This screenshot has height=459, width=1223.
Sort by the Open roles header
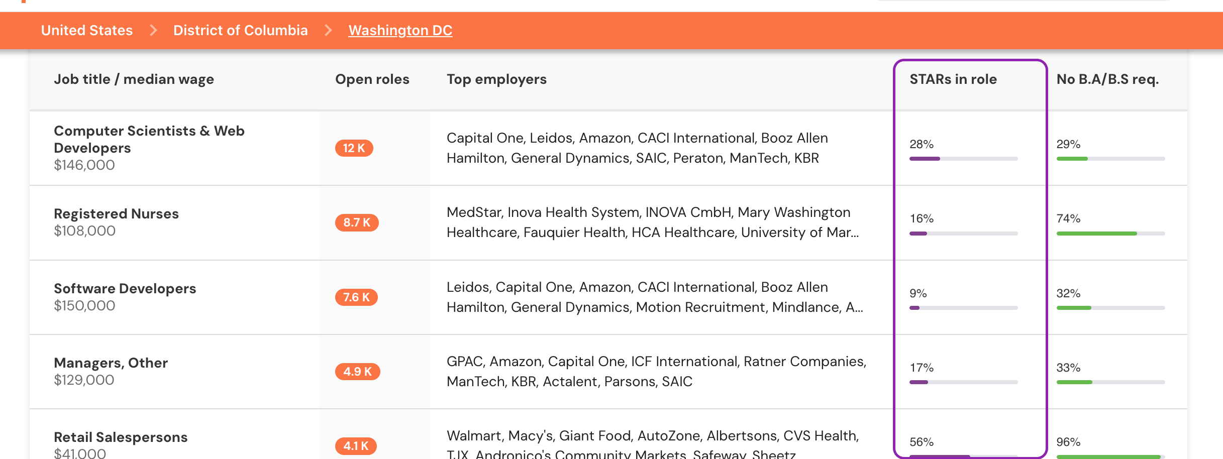tap(372, 79)
